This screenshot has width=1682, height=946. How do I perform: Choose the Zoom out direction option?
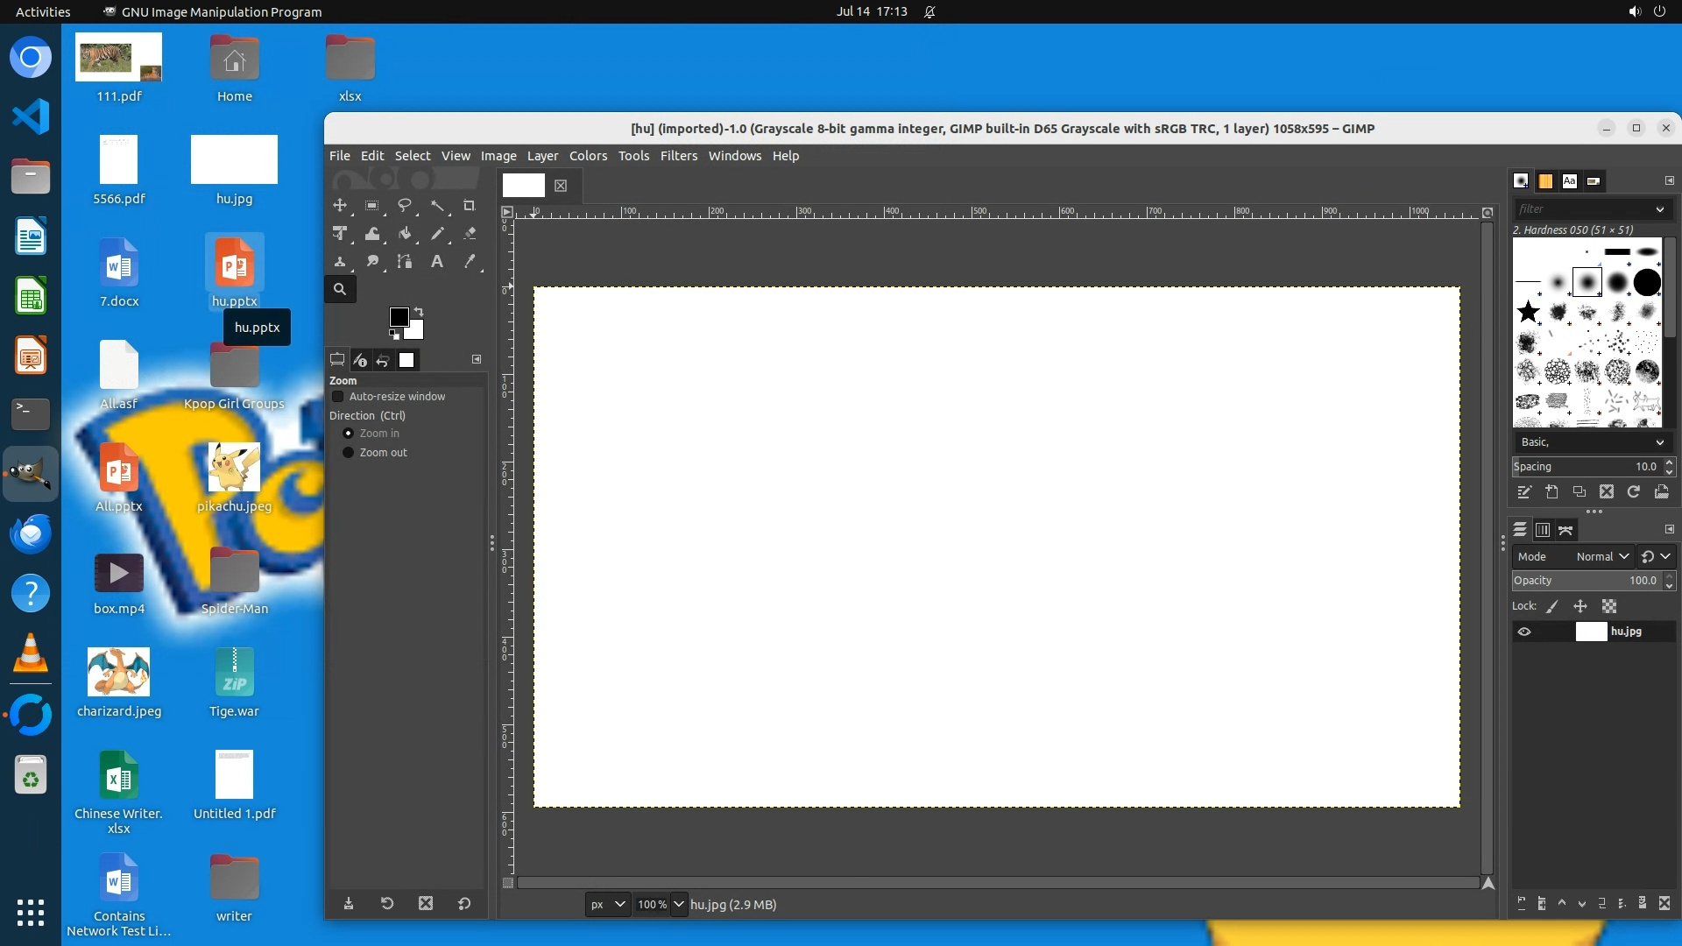pos(348,453)
